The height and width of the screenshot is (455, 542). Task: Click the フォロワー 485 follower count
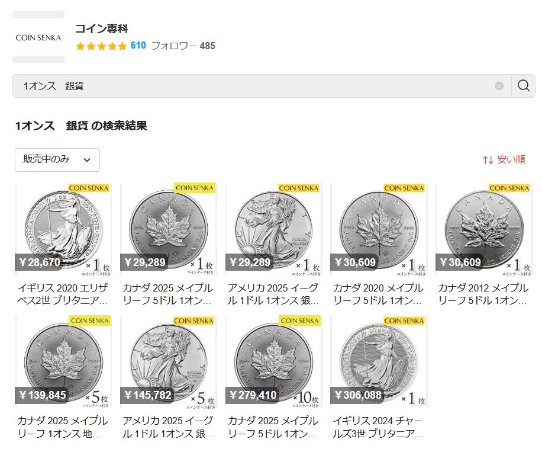pyautogui.click(x=183, y=46)
